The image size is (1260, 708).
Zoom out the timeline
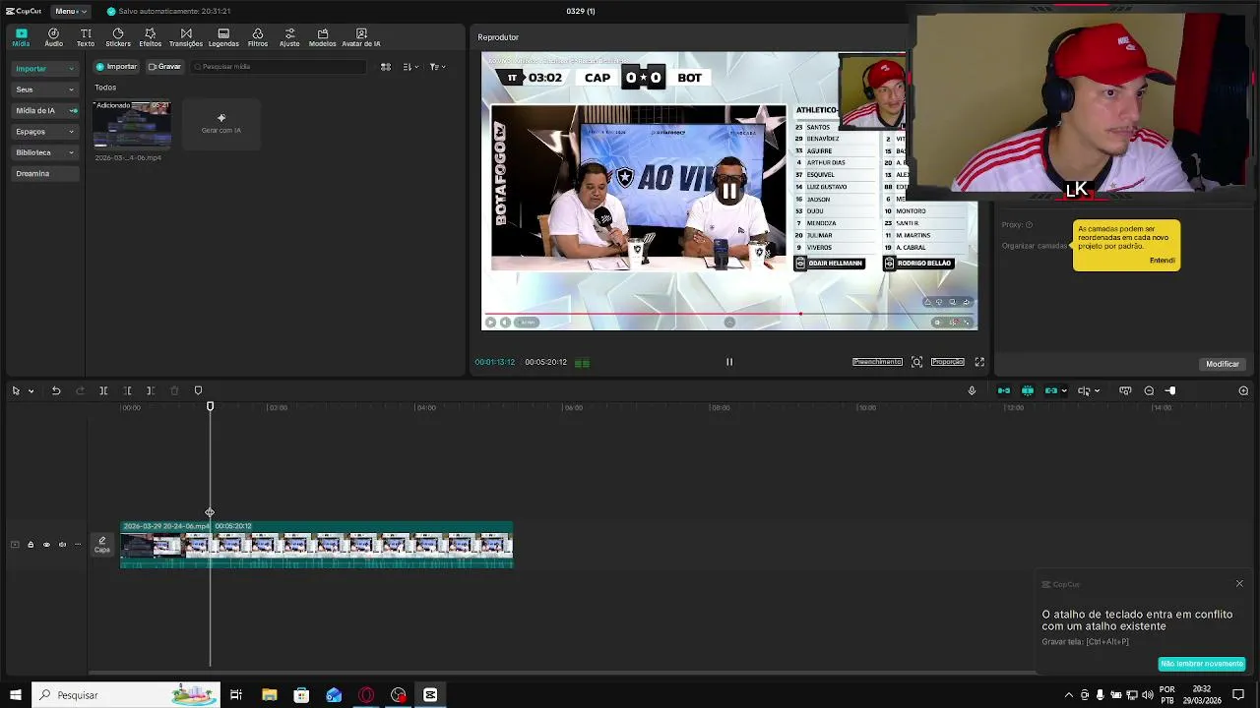(1149, 391)
